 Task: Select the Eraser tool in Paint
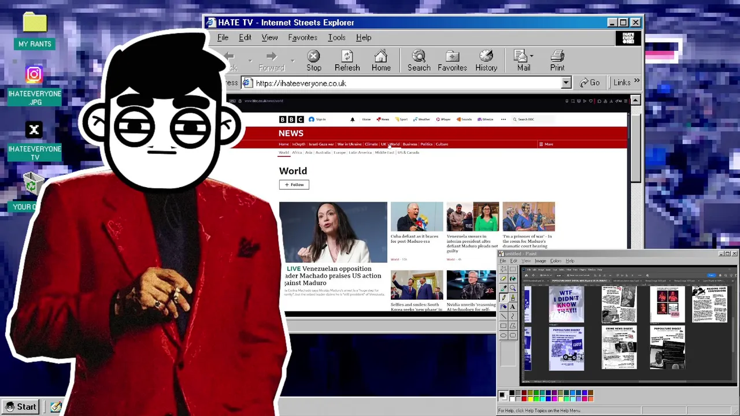click(x=504, y=278)
